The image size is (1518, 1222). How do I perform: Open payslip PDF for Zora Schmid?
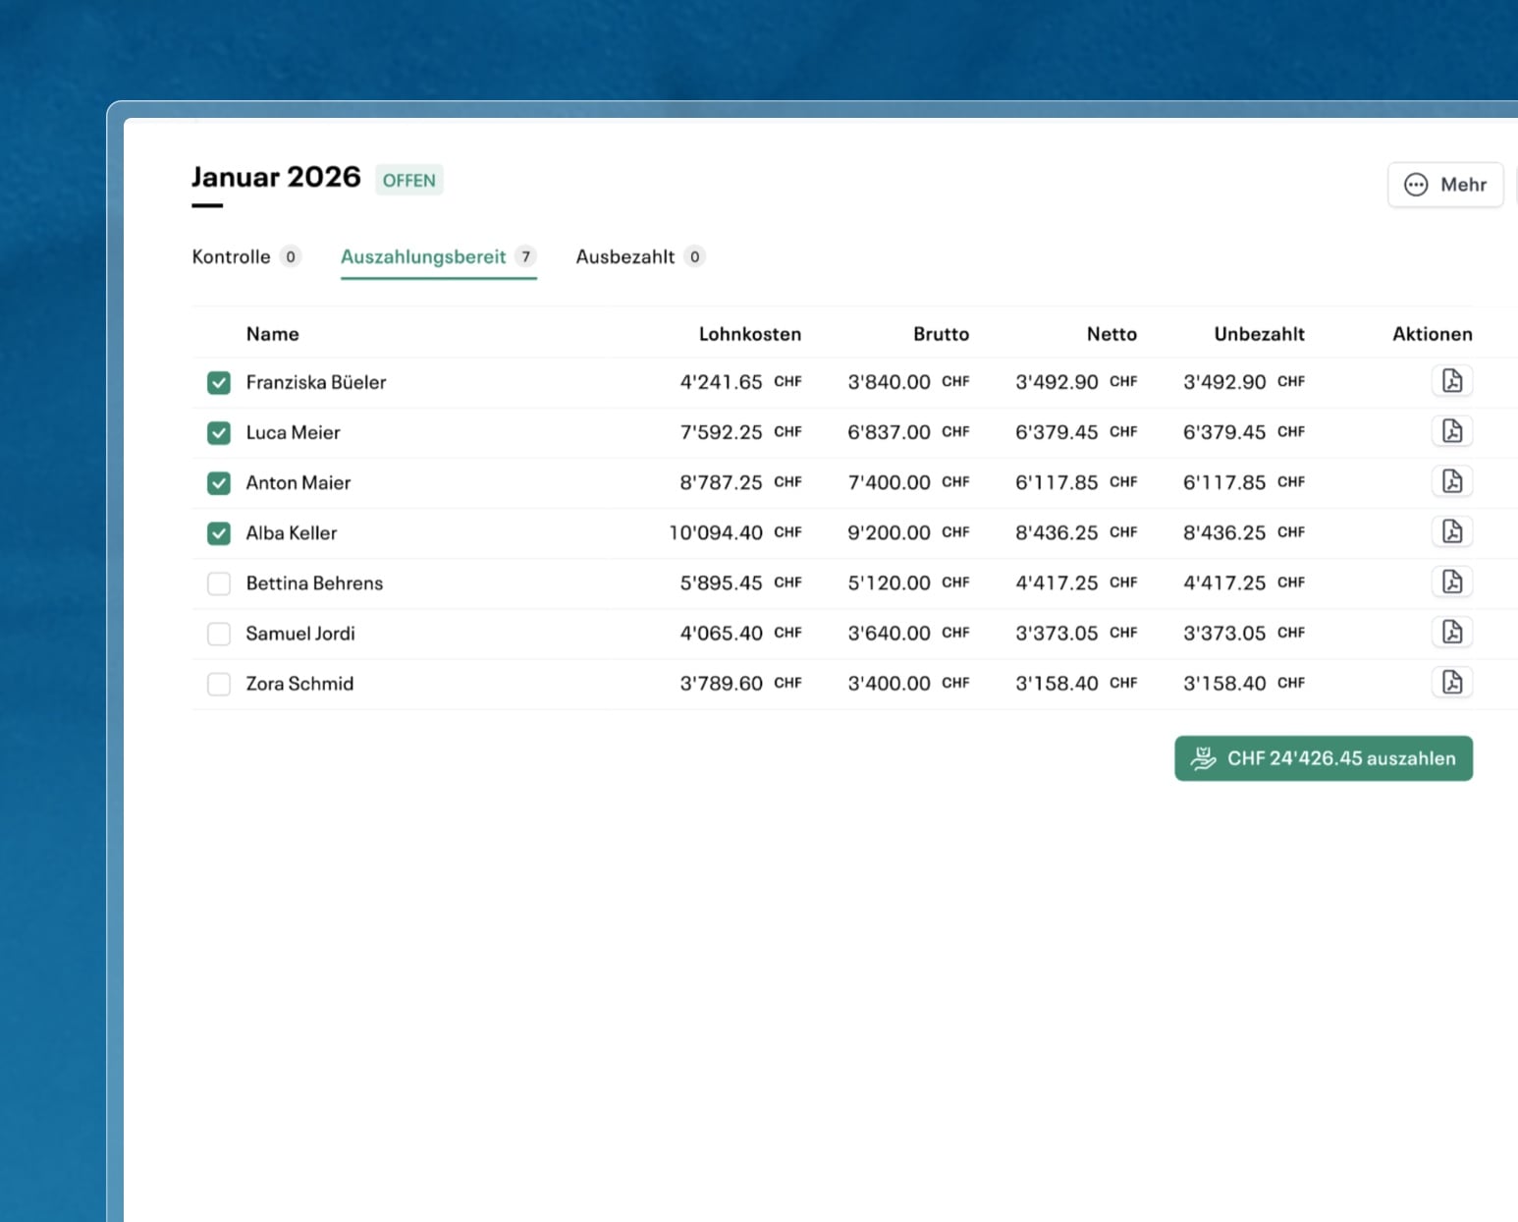1452,682
